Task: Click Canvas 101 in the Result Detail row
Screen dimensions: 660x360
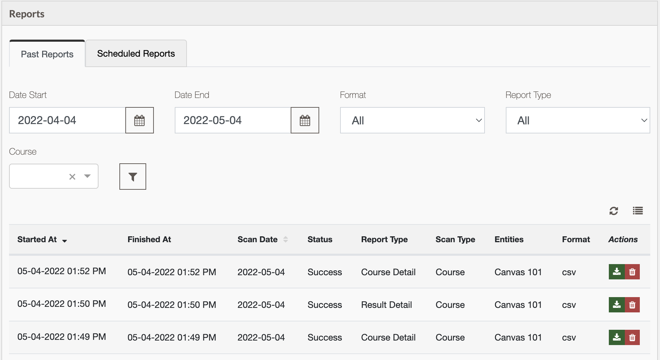Action: coord(518,305)
